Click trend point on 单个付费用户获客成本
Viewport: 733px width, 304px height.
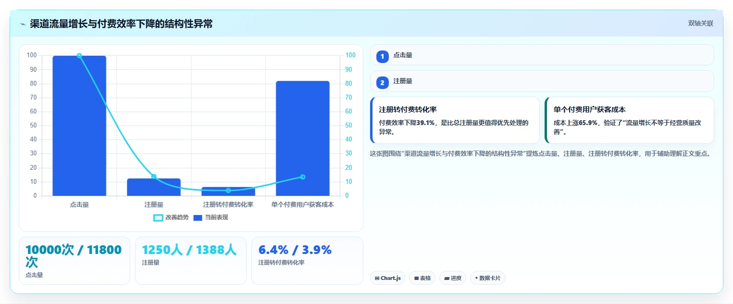(x=303, y=177)
